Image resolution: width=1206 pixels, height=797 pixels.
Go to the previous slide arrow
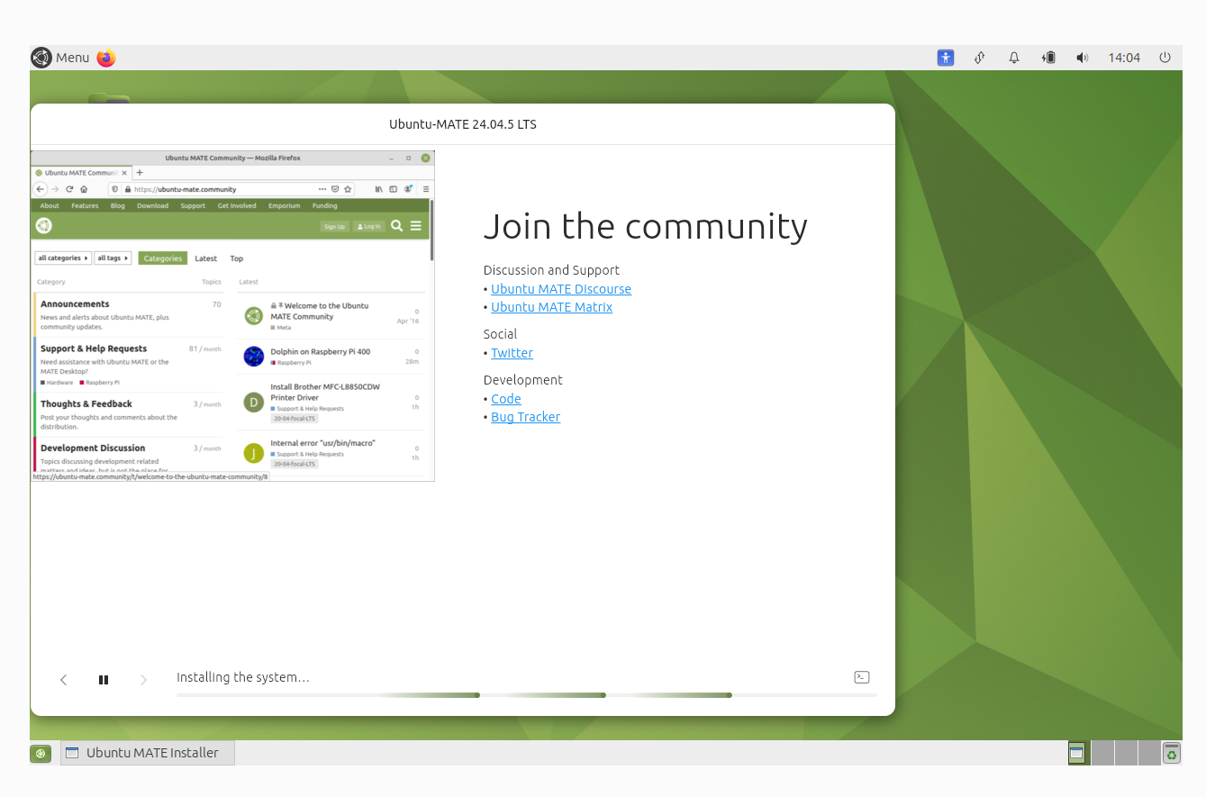coord(63,680)
